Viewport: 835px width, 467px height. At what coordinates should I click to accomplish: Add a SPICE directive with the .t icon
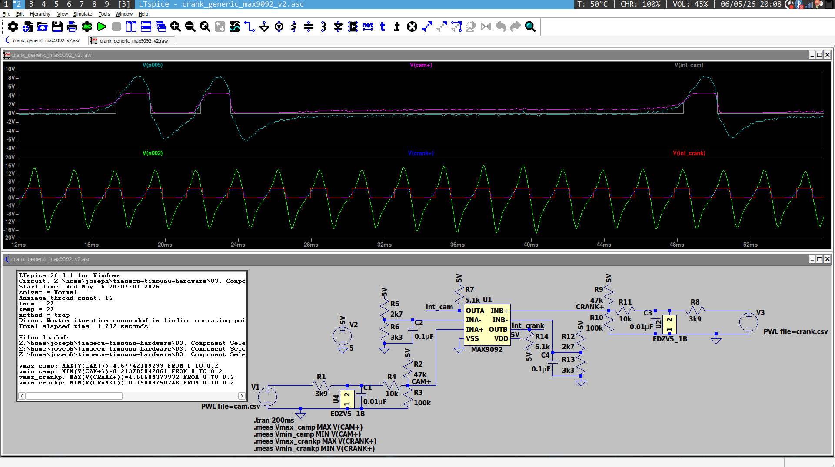(397, 27)
